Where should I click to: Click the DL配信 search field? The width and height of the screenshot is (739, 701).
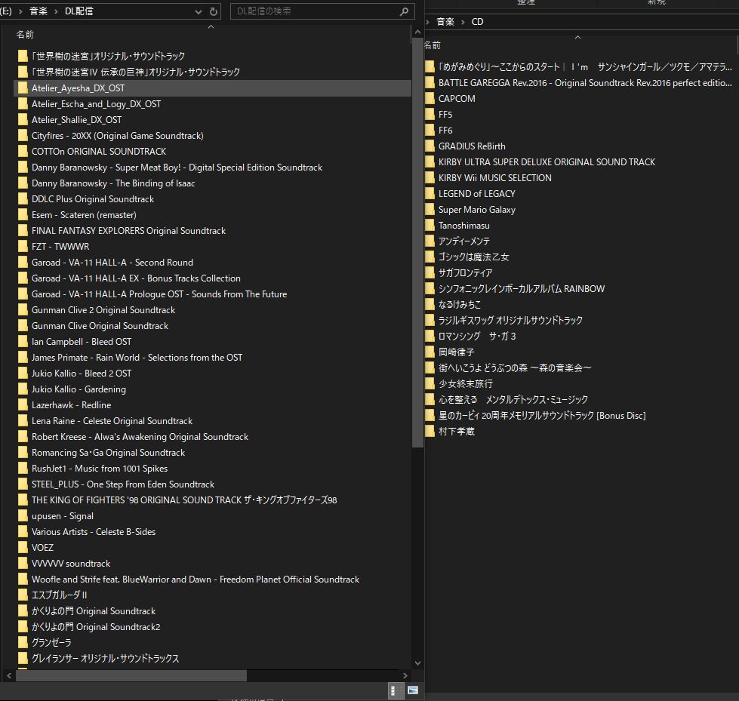[322, 11]
